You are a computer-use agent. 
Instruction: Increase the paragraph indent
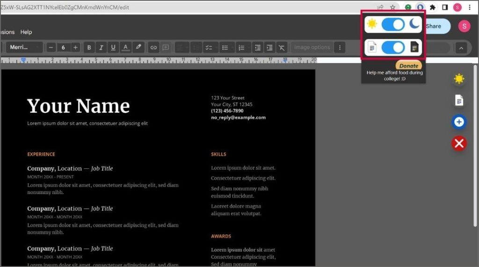[269, 47]
